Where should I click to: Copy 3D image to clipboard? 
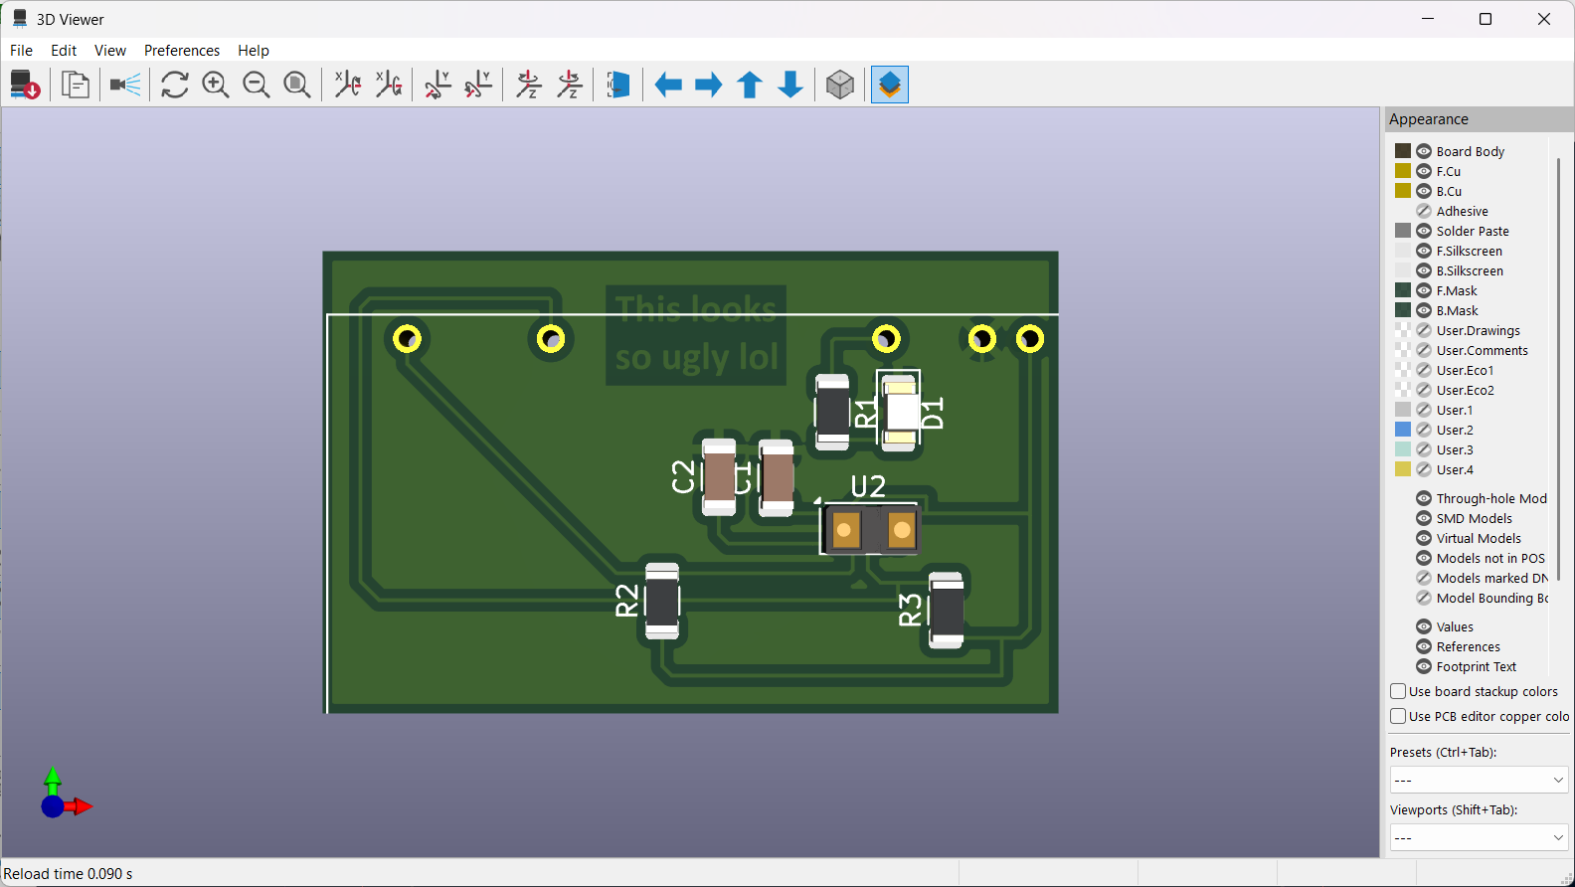[76, 85]
